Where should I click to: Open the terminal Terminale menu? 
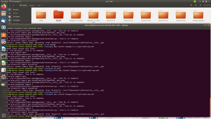(x=33, y=28)
